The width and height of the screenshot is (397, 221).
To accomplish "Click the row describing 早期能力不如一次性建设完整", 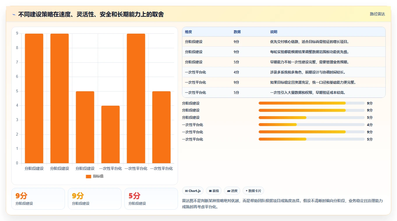I will [x=284, y=62].
